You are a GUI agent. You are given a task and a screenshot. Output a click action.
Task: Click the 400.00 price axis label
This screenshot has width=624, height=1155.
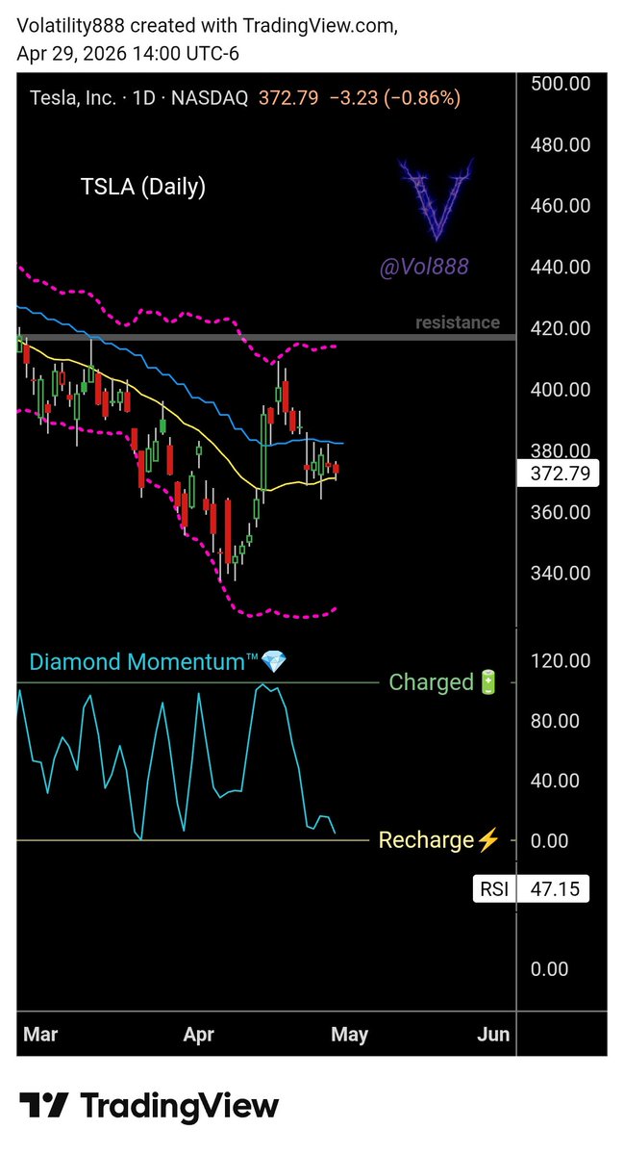click(560, 390)
